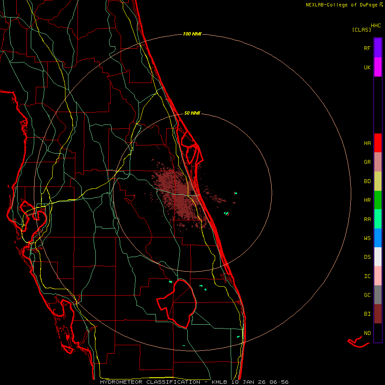The height and width of the screenshot is (385, 385).
Task: Click the RF legend label
Action: pyautogui.click(x=367, y=48)
